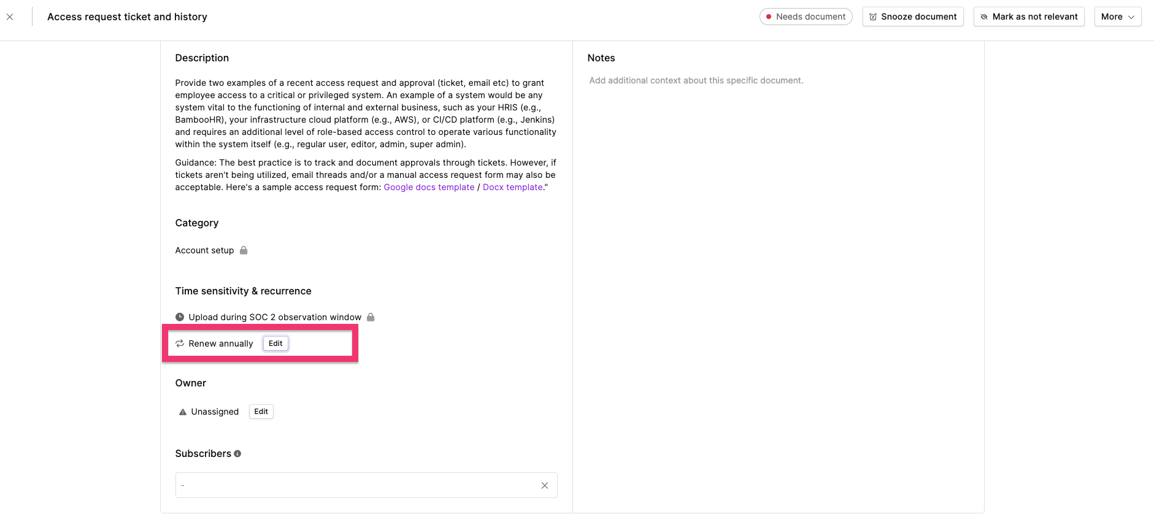Click 'Upload during SOC 2 observation window' text
Image resolution: width=1154 pixels, height=522 pixels.
point(275,317)
